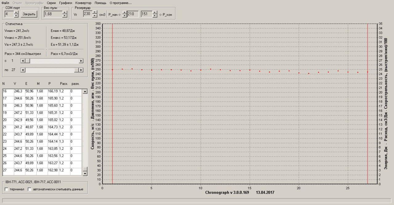Click the Вес пули input field
Viewport: 394px width, 205px height.
tap(53, 14)
